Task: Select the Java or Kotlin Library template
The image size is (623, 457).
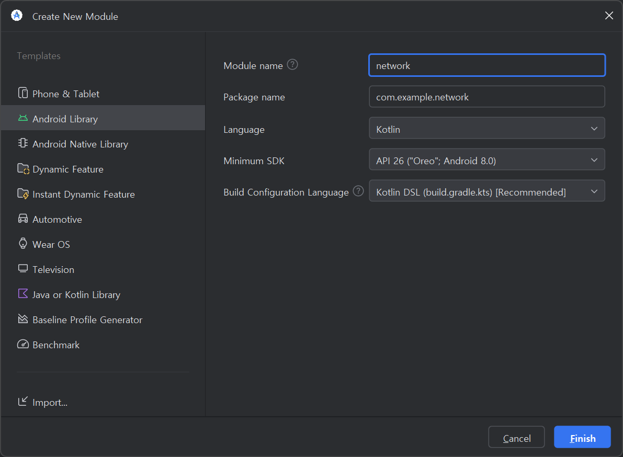Action: point(103,294)
